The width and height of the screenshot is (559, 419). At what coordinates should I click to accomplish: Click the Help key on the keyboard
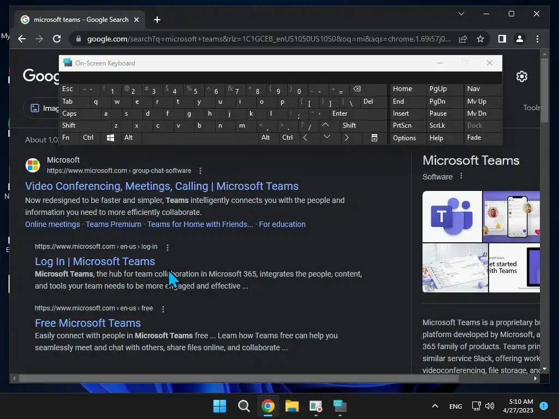(444, 138)
